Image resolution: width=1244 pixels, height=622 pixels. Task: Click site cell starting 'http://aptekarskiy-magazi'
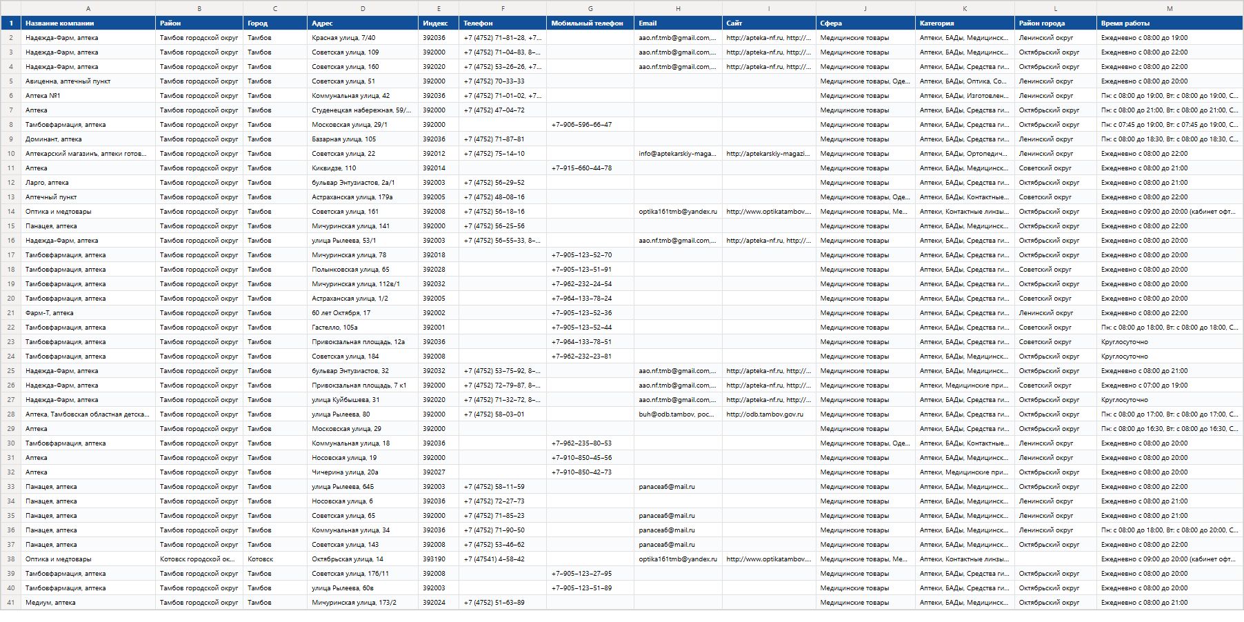click(769, 154)
